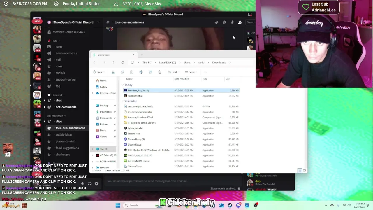The image size is (373, 210).
Task: Collapse the Yesterday group in file list
Action: point(123,101)
